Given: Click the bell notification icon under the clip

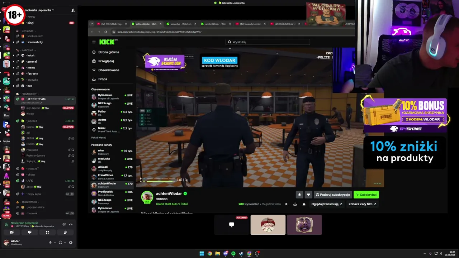Looking at the screenshot, I should 299,195.
